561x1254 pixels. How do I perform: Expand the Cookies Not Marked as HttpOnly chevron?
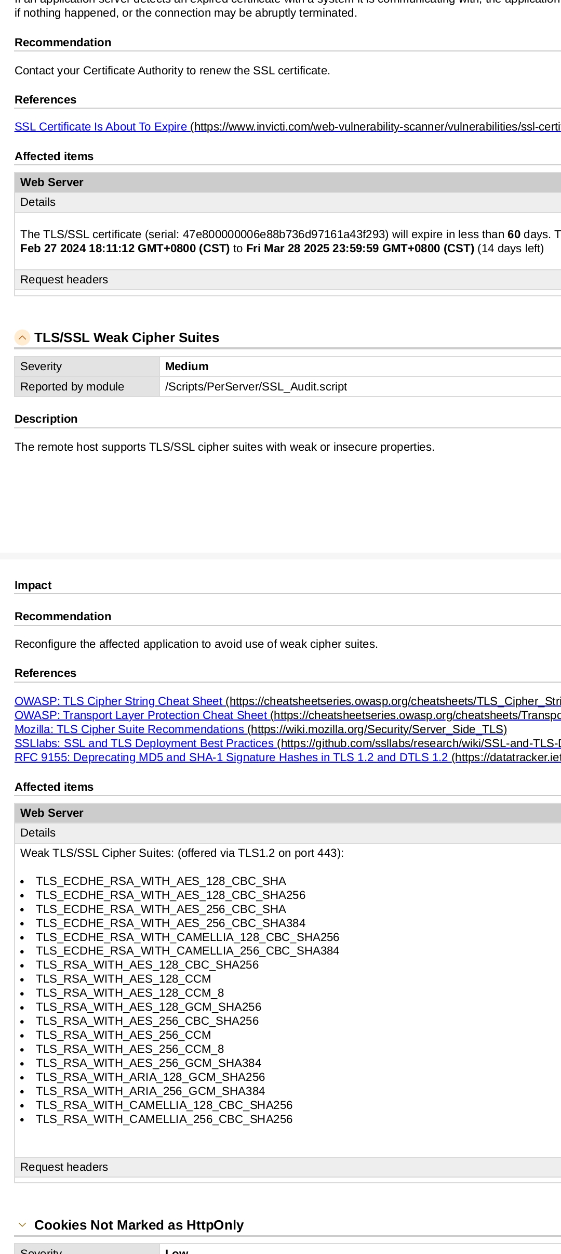coord(22,1225)
